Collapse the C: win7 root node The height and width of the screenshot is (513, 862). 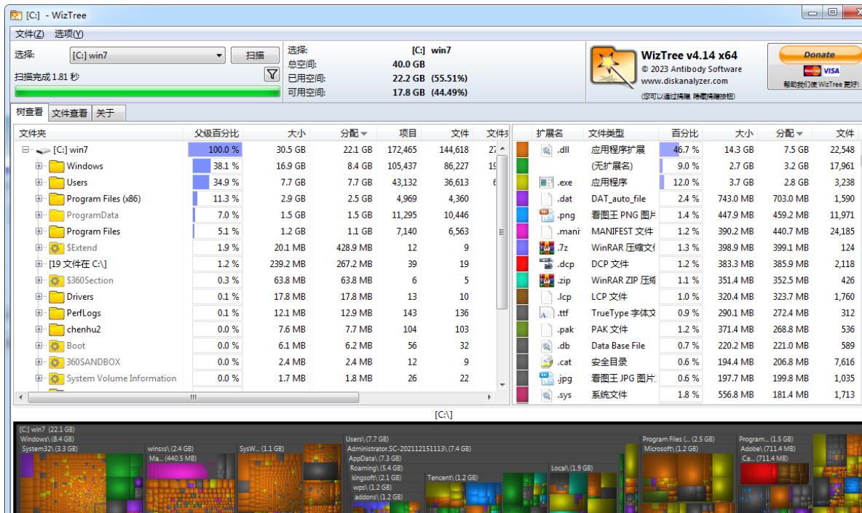point(25,149)
